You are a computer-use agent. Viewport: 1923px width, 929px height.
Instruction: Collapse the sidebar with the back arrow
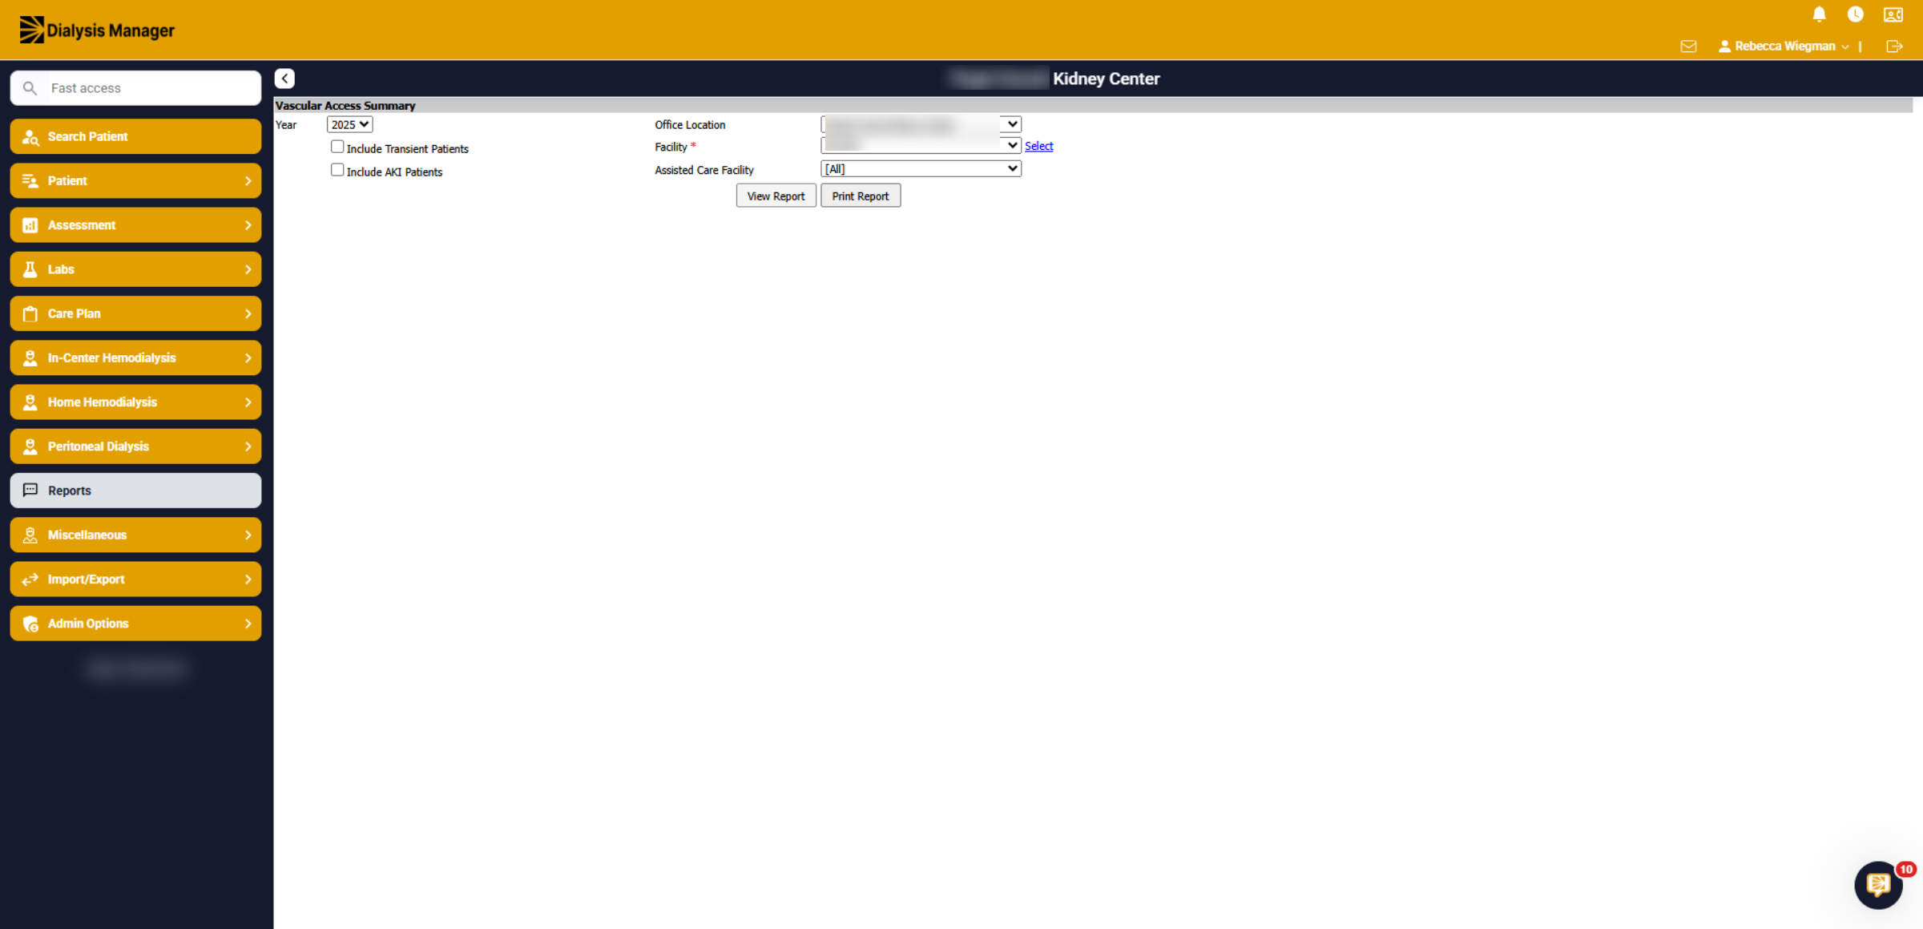coord(284,79)
